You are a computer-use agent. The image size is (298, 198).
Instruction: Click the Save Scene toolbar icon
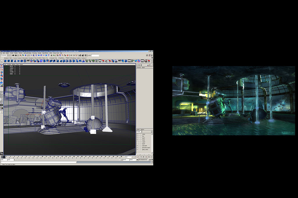(x=16, y=55)
